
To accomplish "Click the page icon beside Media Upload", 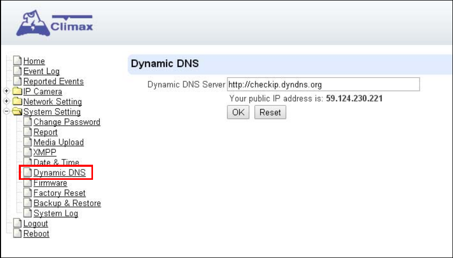I will tap(28, 142).
